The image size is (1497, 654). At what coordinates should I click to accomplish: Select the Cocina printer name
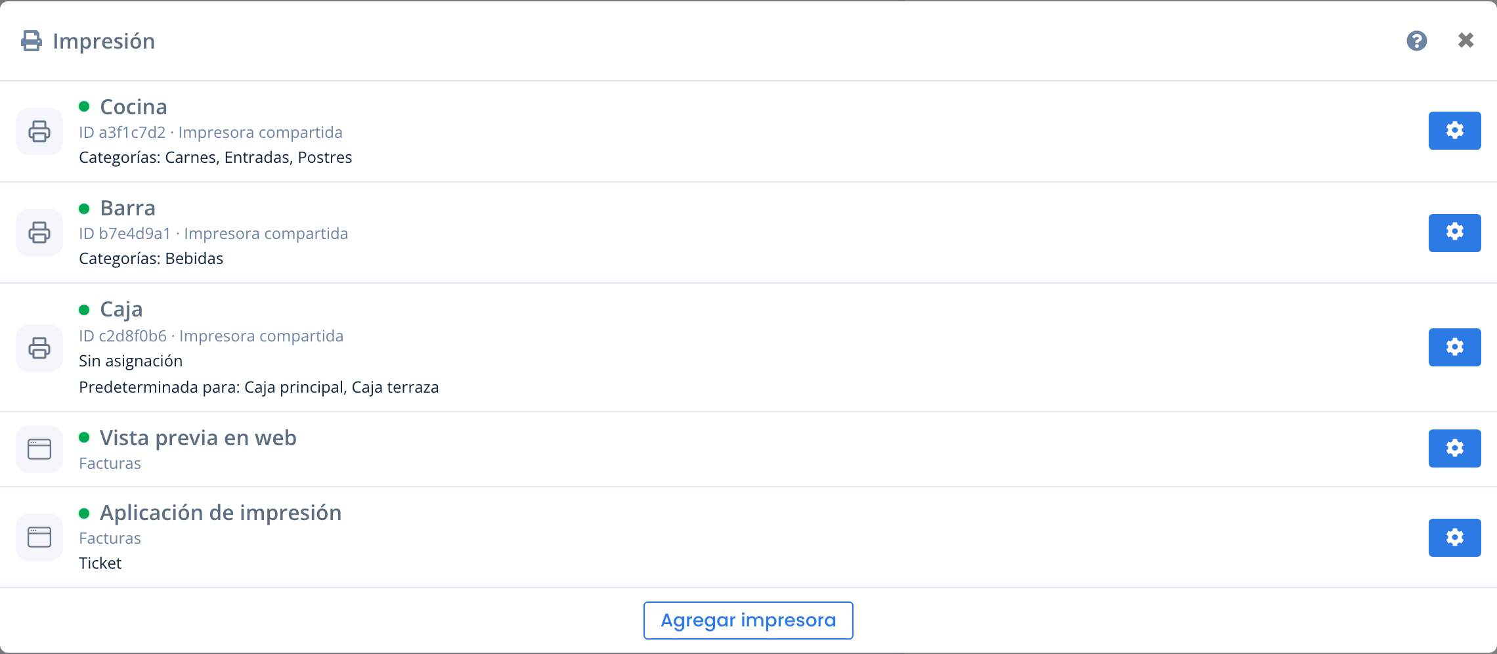point(133,106)
